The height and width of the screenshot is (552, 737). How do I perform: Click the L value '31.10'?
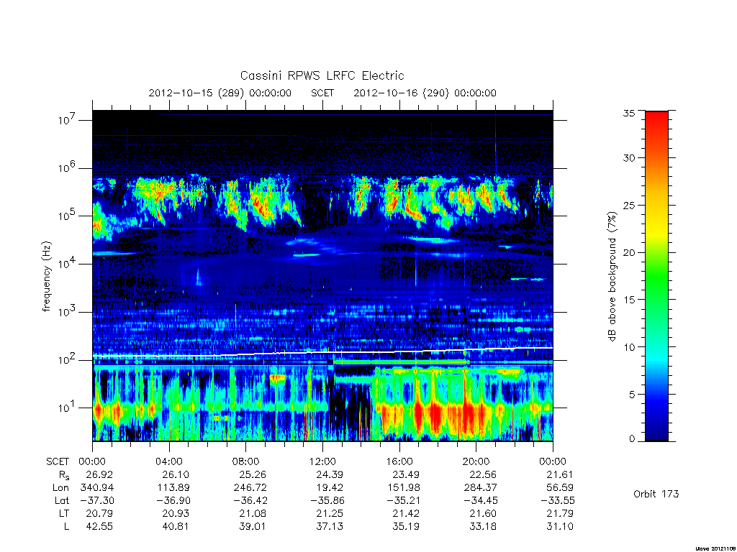tap(560, 526)
